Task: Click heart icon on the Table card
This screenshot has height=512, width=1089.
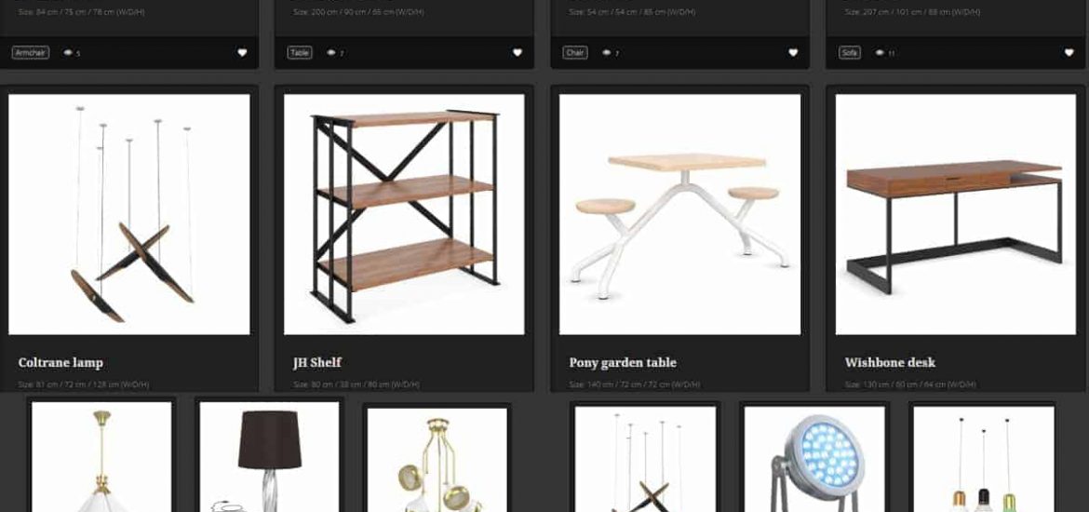Action: 518,53
